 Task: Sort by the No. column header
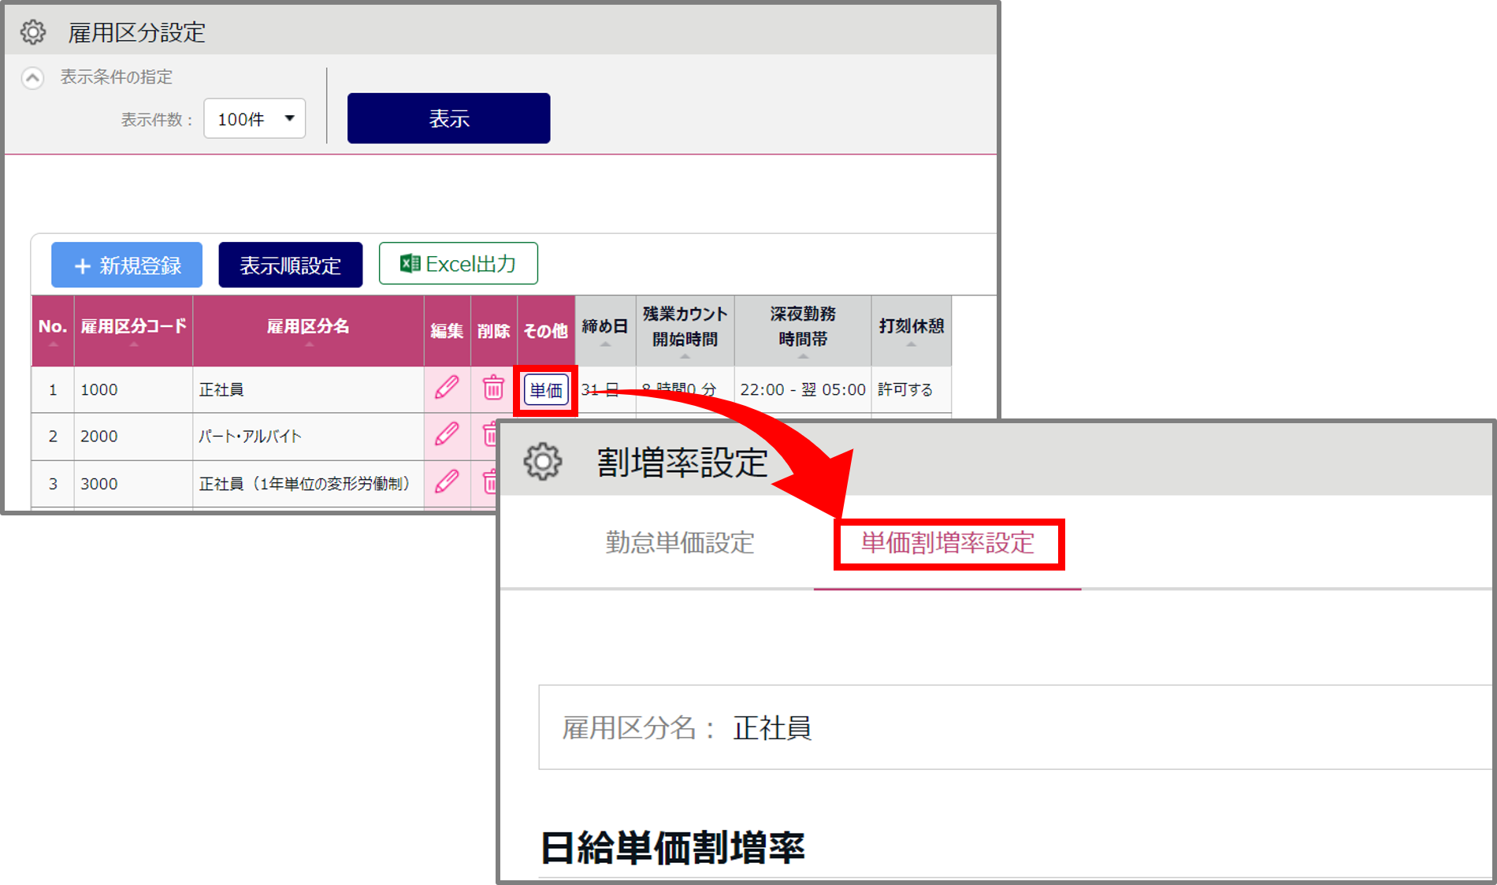click(53, 330)
